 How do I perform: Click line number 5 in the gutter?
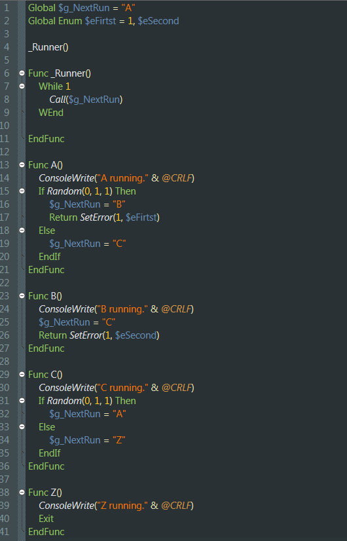tap(7, 60)
